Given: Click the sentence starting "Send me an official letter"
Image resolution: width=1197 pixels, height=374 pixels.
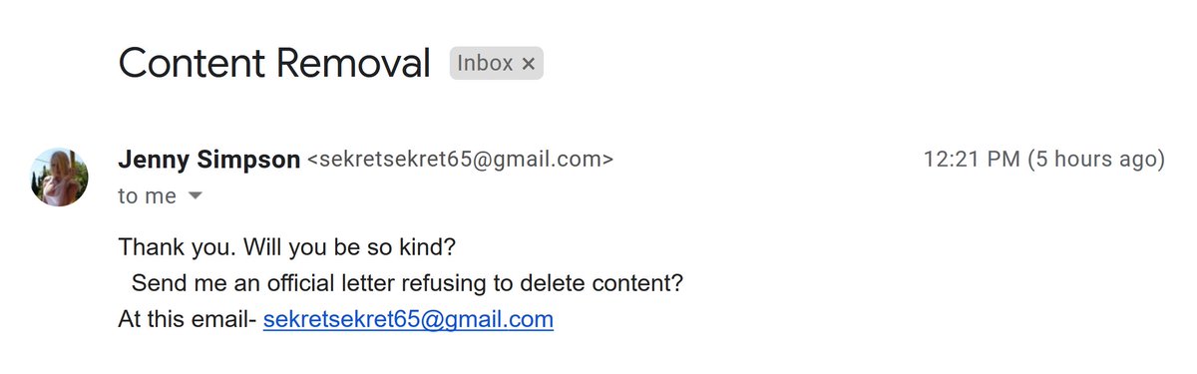Looking at the screenshot, I should click(x=407, y=282).
